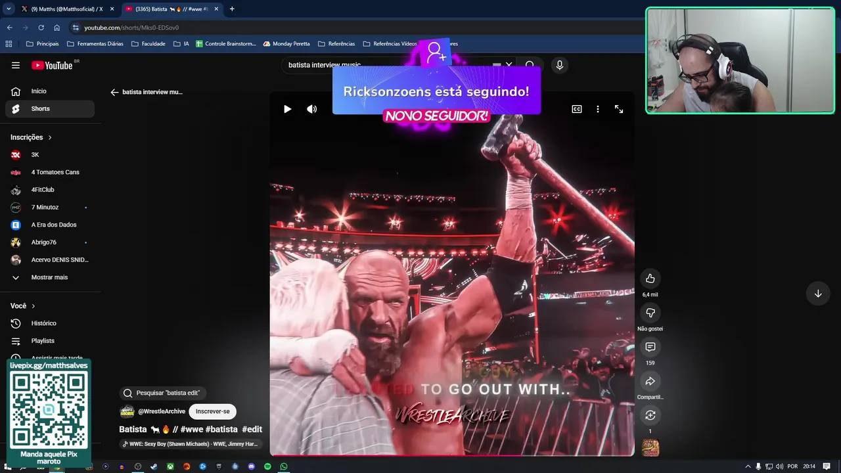841x473 pixels.
Task: Open the Referências bookmarks folder
Action: pyautogui.click(x=336, y=43)
